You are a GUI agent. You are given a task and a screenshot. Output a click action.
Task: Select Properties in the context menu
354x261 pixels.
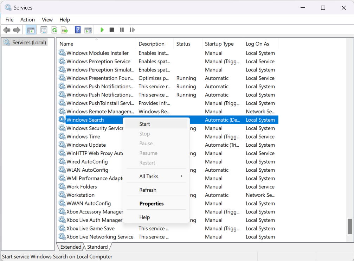pyautogui.click(x=152, y=204)
